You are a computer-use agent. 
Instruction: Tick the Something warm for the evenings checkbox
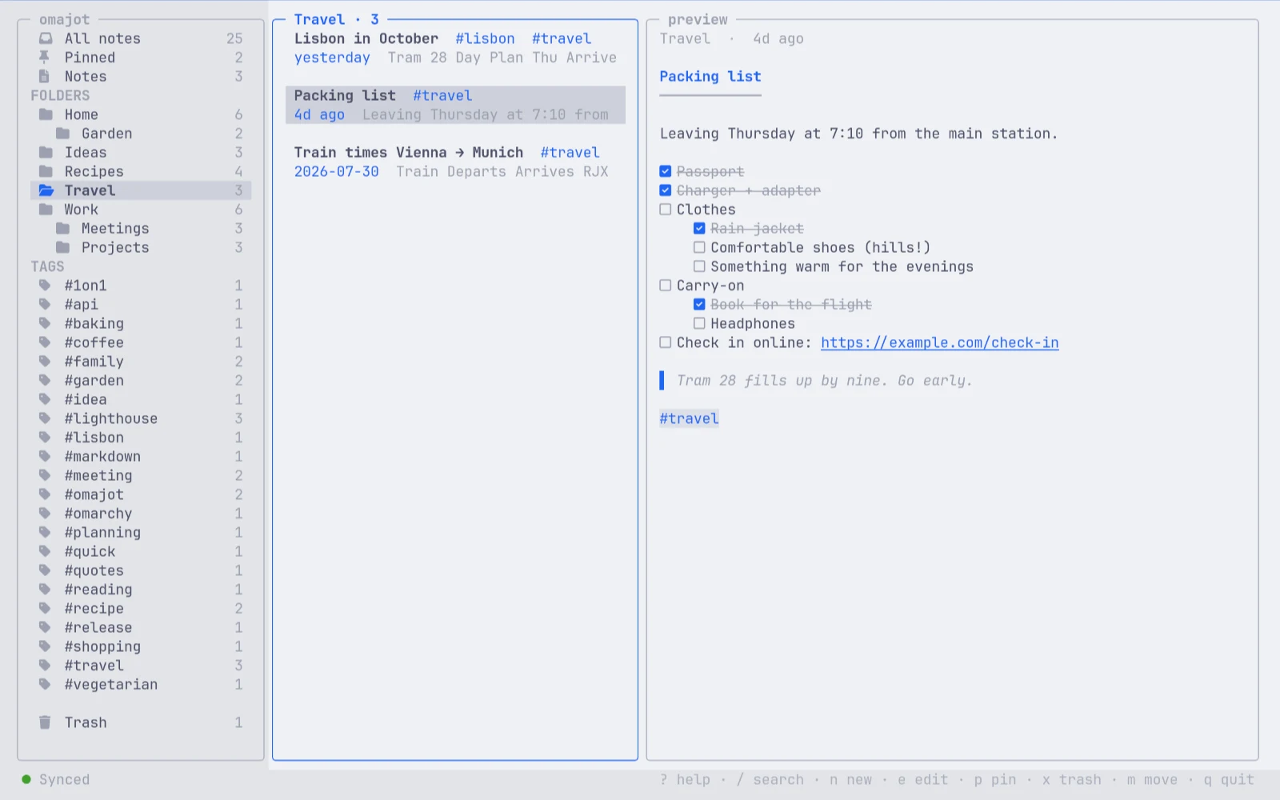[699, 266]
